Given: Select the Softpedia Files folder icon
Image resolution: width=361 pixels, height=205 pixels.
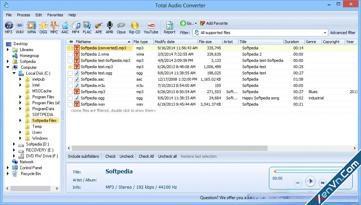Looking at the screenshot, I should coord(27,121).
